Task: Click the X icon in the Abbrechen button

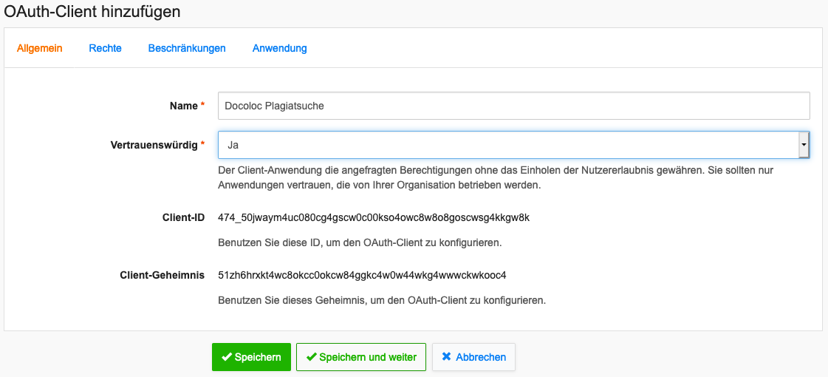Action: click(x=446, y=357)
